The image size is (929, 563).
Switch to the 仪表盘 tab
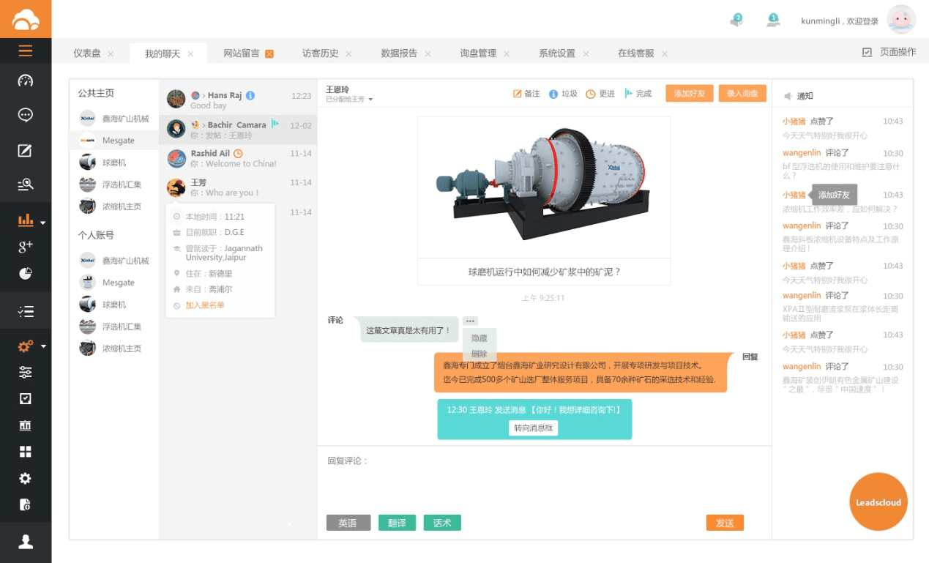[86, 53]
